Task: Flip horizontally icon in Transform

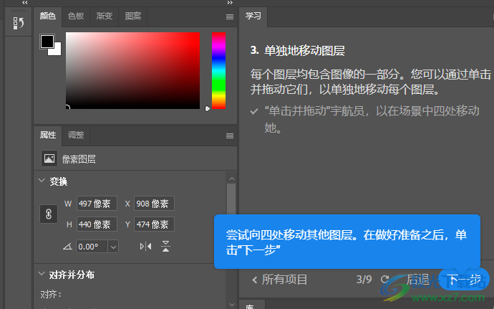Action: coord(145,246)
